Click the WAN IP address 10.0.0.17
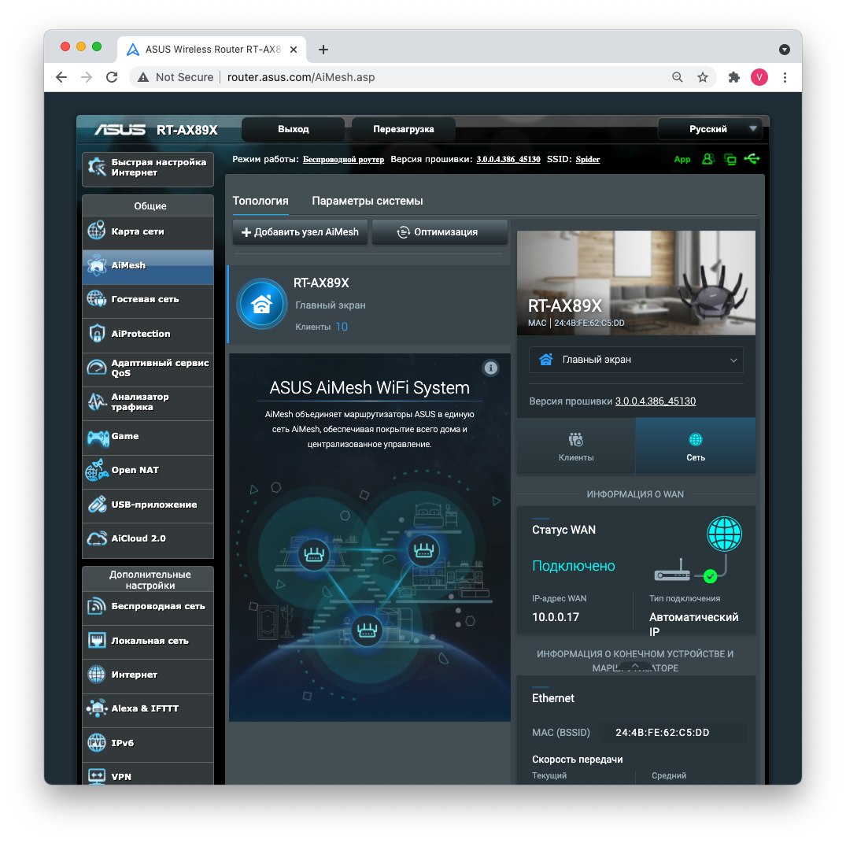Screen dimensions: 846x843 coord(555,617)
